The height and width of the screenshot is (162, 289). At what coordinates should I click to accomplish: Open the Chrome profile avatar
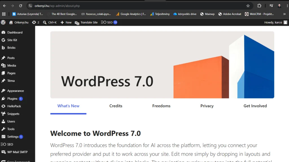tap(279, 6)
